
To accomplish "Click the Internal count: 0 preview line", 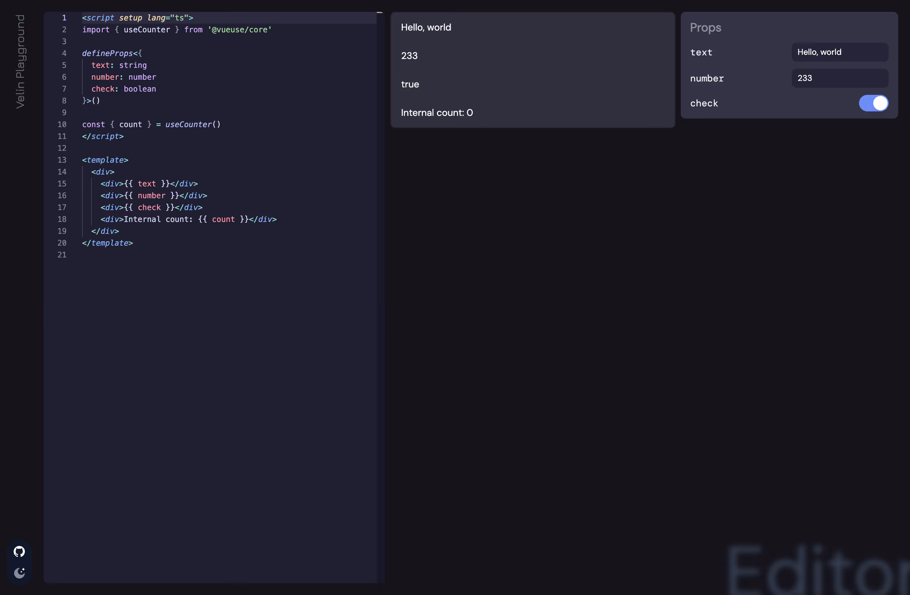I will (x=437, y=112).
